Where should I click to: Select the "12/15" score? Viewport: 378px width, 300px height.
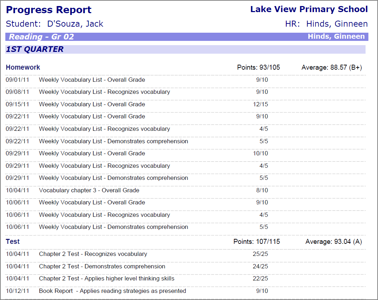[260, 105]
